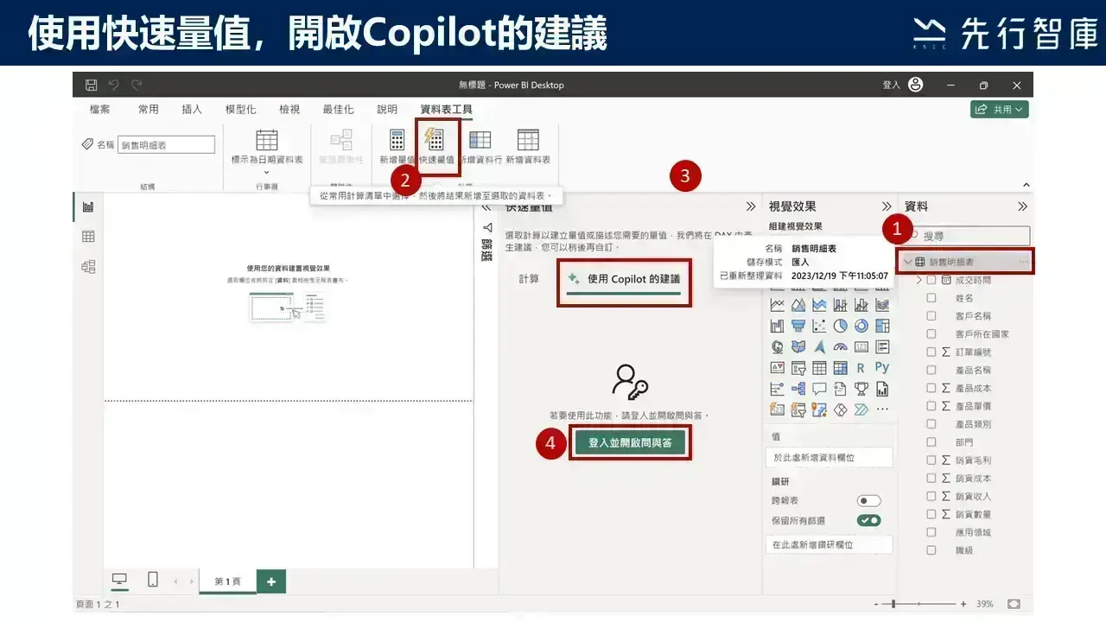Select the area chart visual icon
The image size is (1106, 622).
[x=798, y=305]
